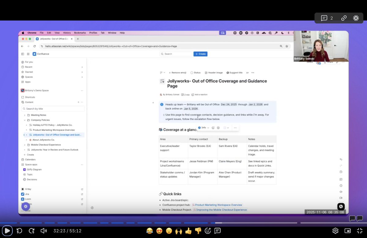Image resolution: width=367 pixels, height=238 pixels.
Task: Bookmark this page with the star icon
Action: (287, 46)
